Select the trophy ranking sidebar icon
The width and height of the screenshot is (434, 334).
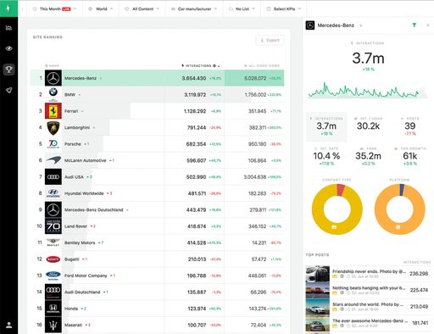coord(8,70)
